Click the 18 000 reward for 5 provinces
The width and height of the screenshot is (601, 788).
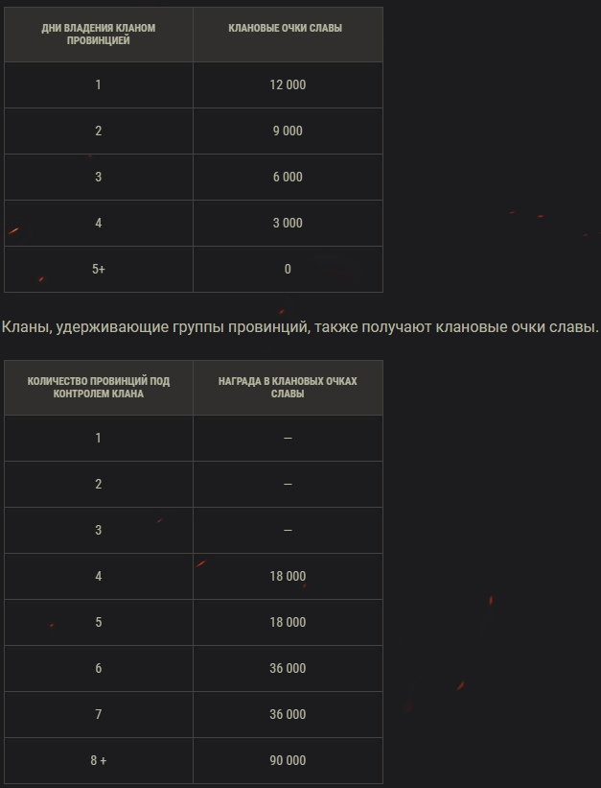tap(288, 623)
